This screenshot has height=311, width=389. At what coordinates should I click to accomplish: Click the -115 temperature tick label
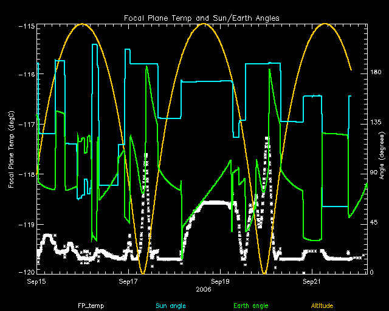coord(26,27)
